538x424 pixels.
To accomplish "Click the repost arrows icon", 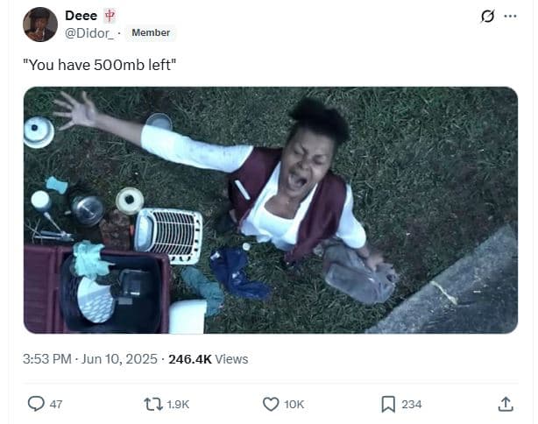I will click(x=151, y=404).
